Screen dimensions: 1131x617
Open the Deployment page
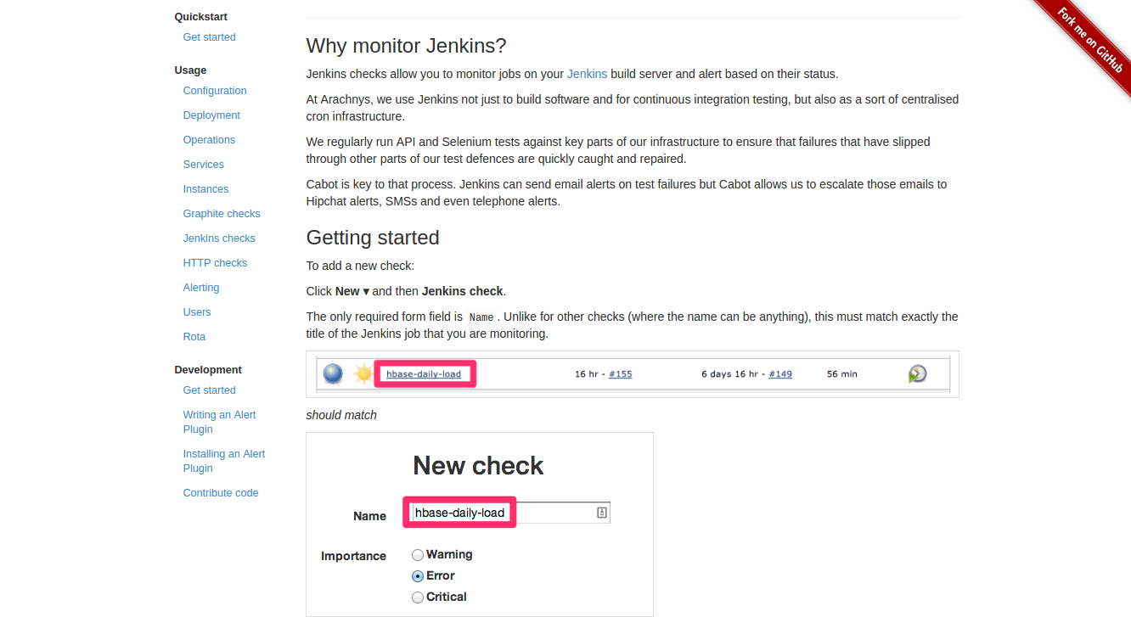coord(211,115)
